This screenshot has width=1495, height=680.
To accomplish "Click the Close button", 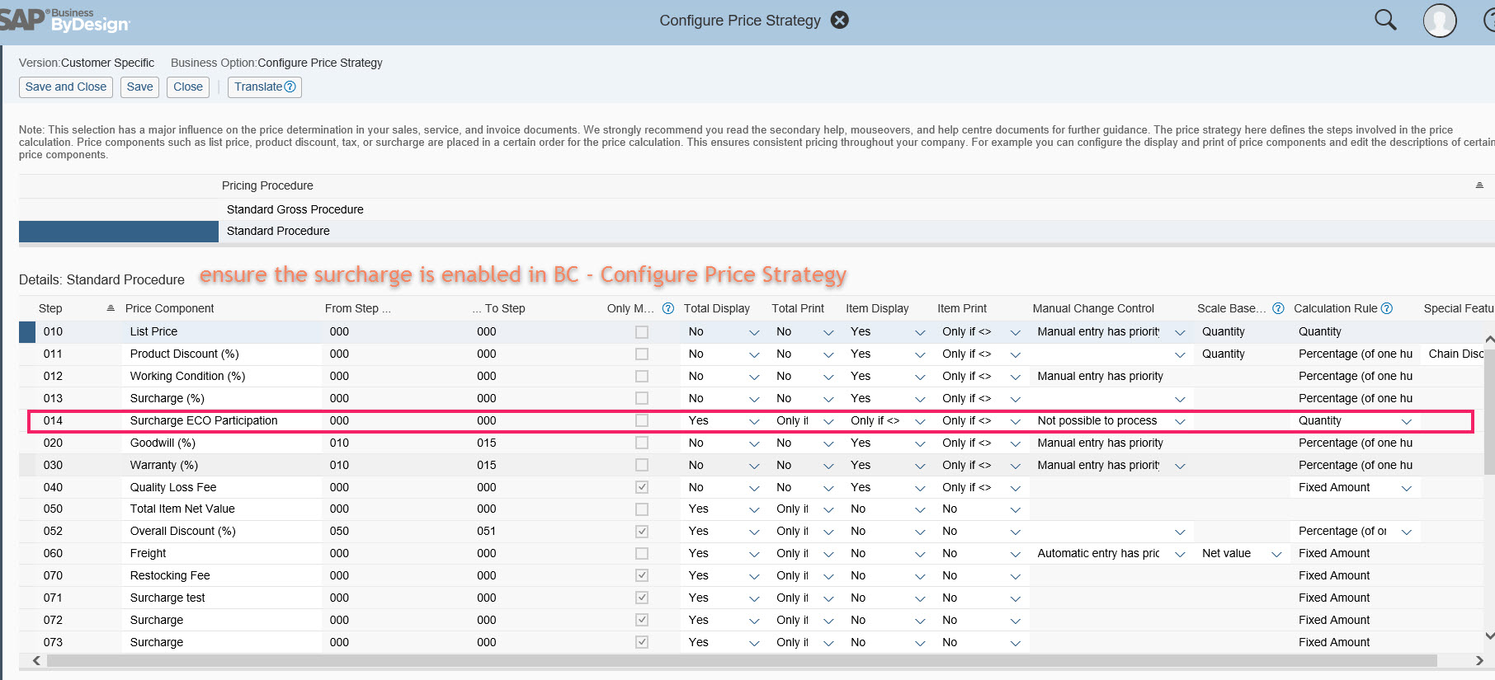I will click(x=188, y=87).
